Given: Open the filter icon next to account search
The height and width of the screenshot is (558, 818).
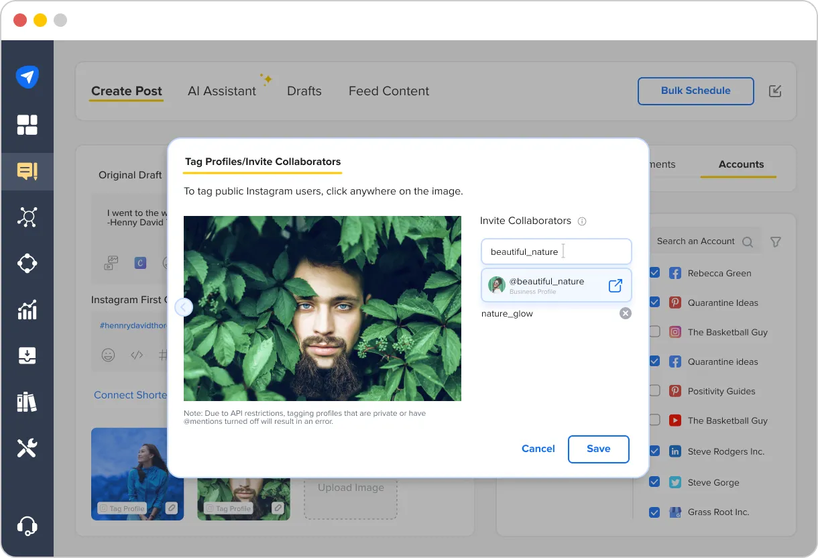Looking at the screenshot, I should coord(775,241).
